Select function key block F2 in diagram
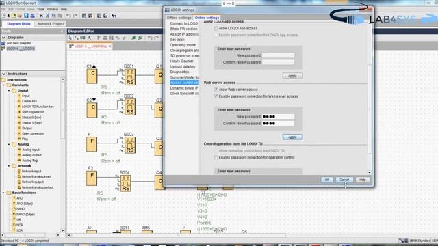The image size is (438, 246). click(x=92, y=178)
